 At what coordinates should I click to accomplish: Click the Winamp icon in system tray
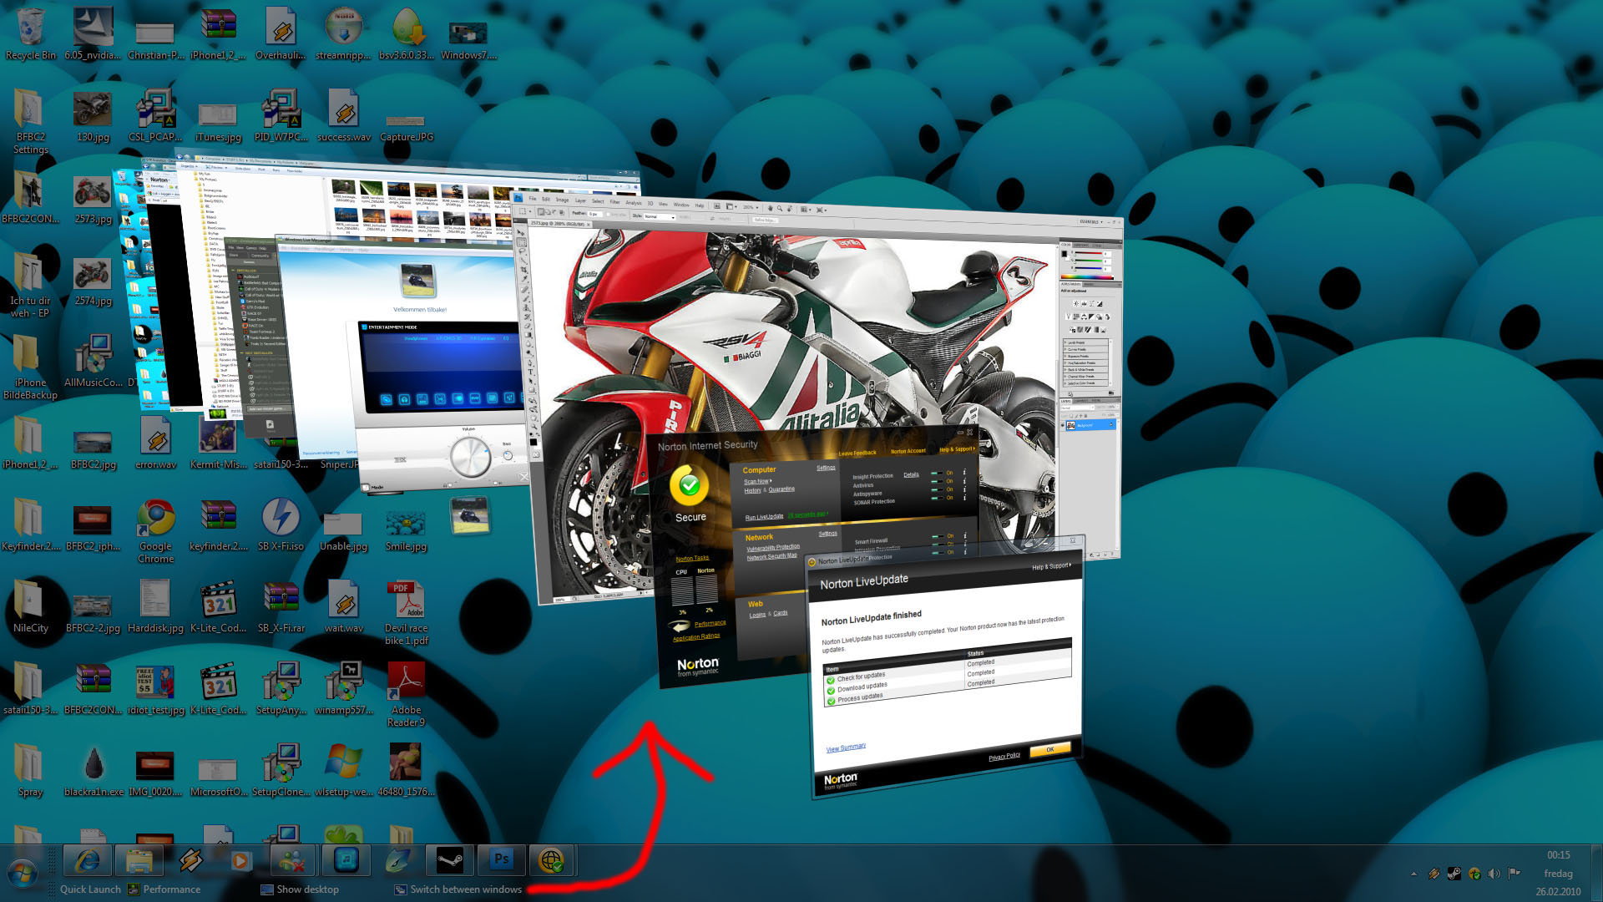tap(1434, 874)
